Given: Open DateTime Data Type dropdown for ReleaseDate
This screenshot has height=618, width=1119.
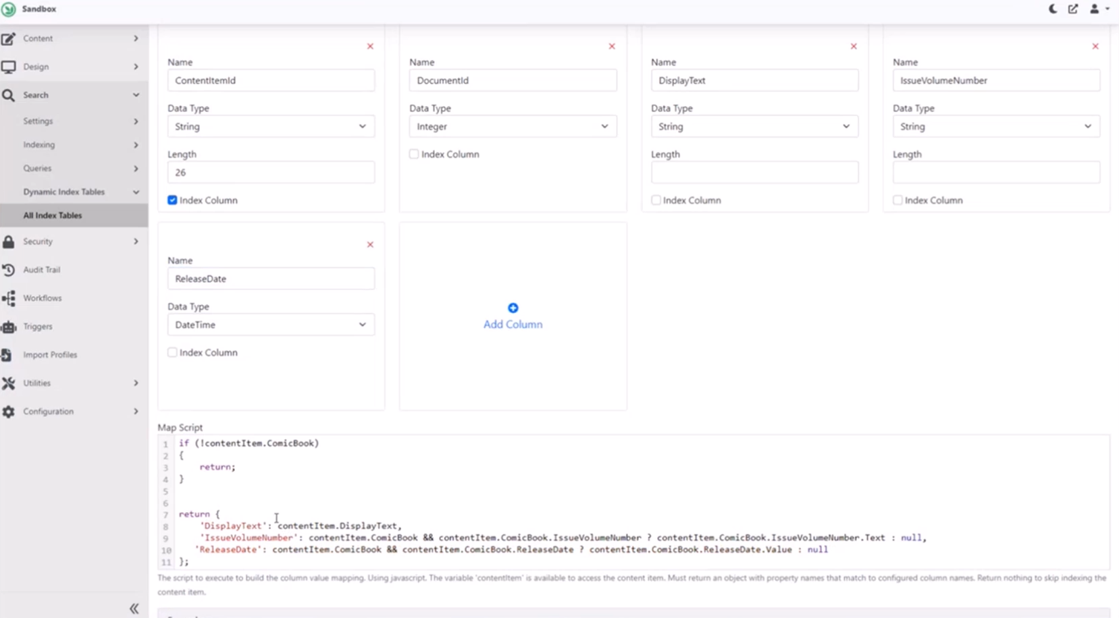Looking at the screenshot, I should [x=271, y=325].
